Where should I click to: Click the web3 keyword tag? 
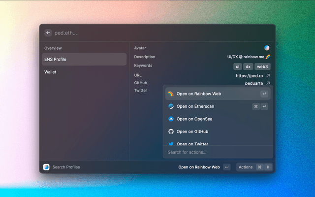[262, 66]
